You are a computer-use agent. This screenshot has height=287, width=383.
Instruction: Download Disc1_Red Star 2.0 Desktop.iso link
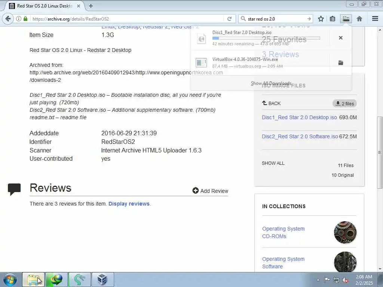pos(299,117)
